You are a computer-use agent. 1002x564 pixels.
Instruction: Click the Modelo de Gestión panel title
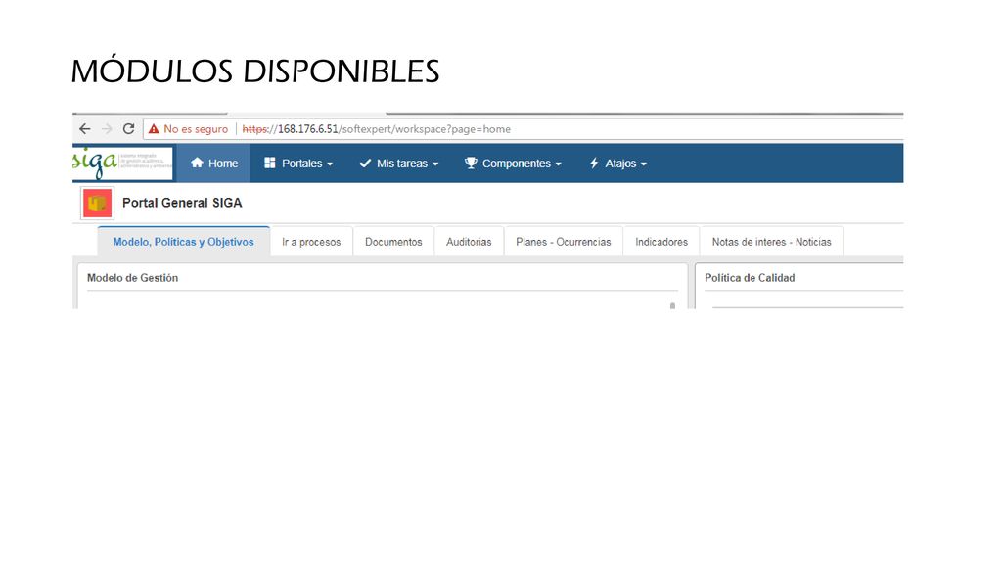tap(132, 278)
